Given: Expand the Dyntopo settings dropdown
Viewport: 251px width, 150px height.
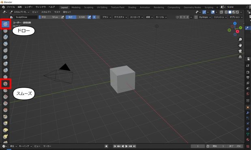Looking at the screenshot, I should click(205, 17).
